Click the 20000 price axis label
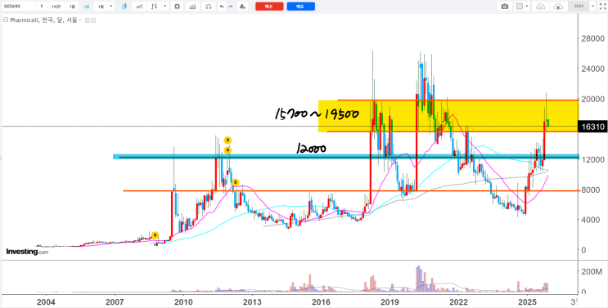Screen dimensions: 608x308 (x=592, y=99)
